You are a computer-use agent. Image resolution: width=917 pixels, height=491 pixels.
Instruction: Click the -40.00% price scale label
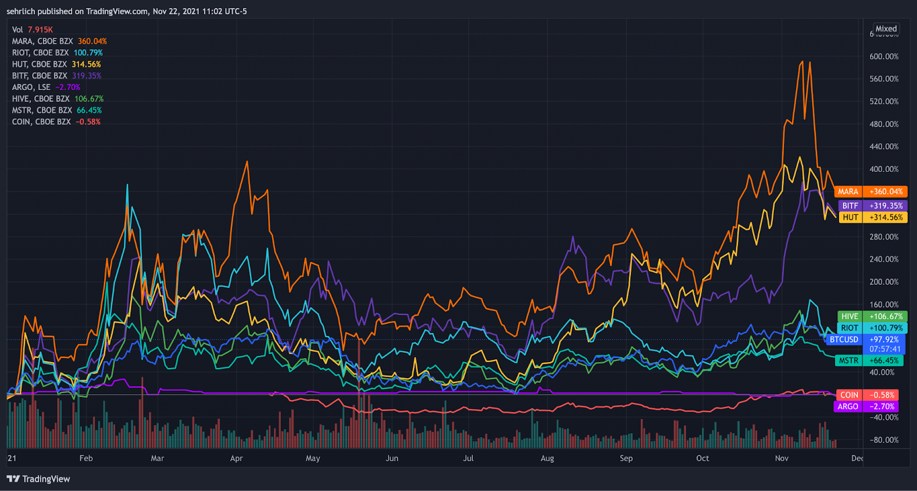pyautogui.click(x=884, y=418)
